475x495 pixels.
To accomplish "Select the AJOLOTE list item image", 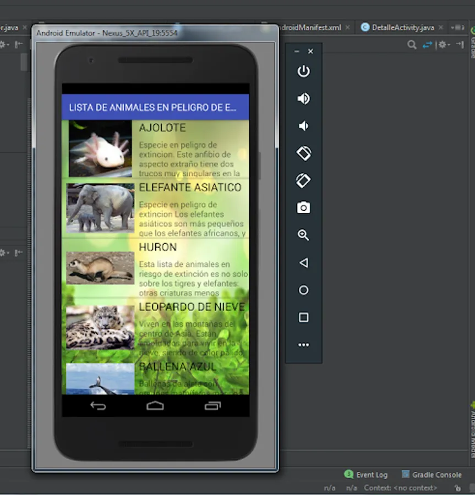I will [x=100, y=148].
